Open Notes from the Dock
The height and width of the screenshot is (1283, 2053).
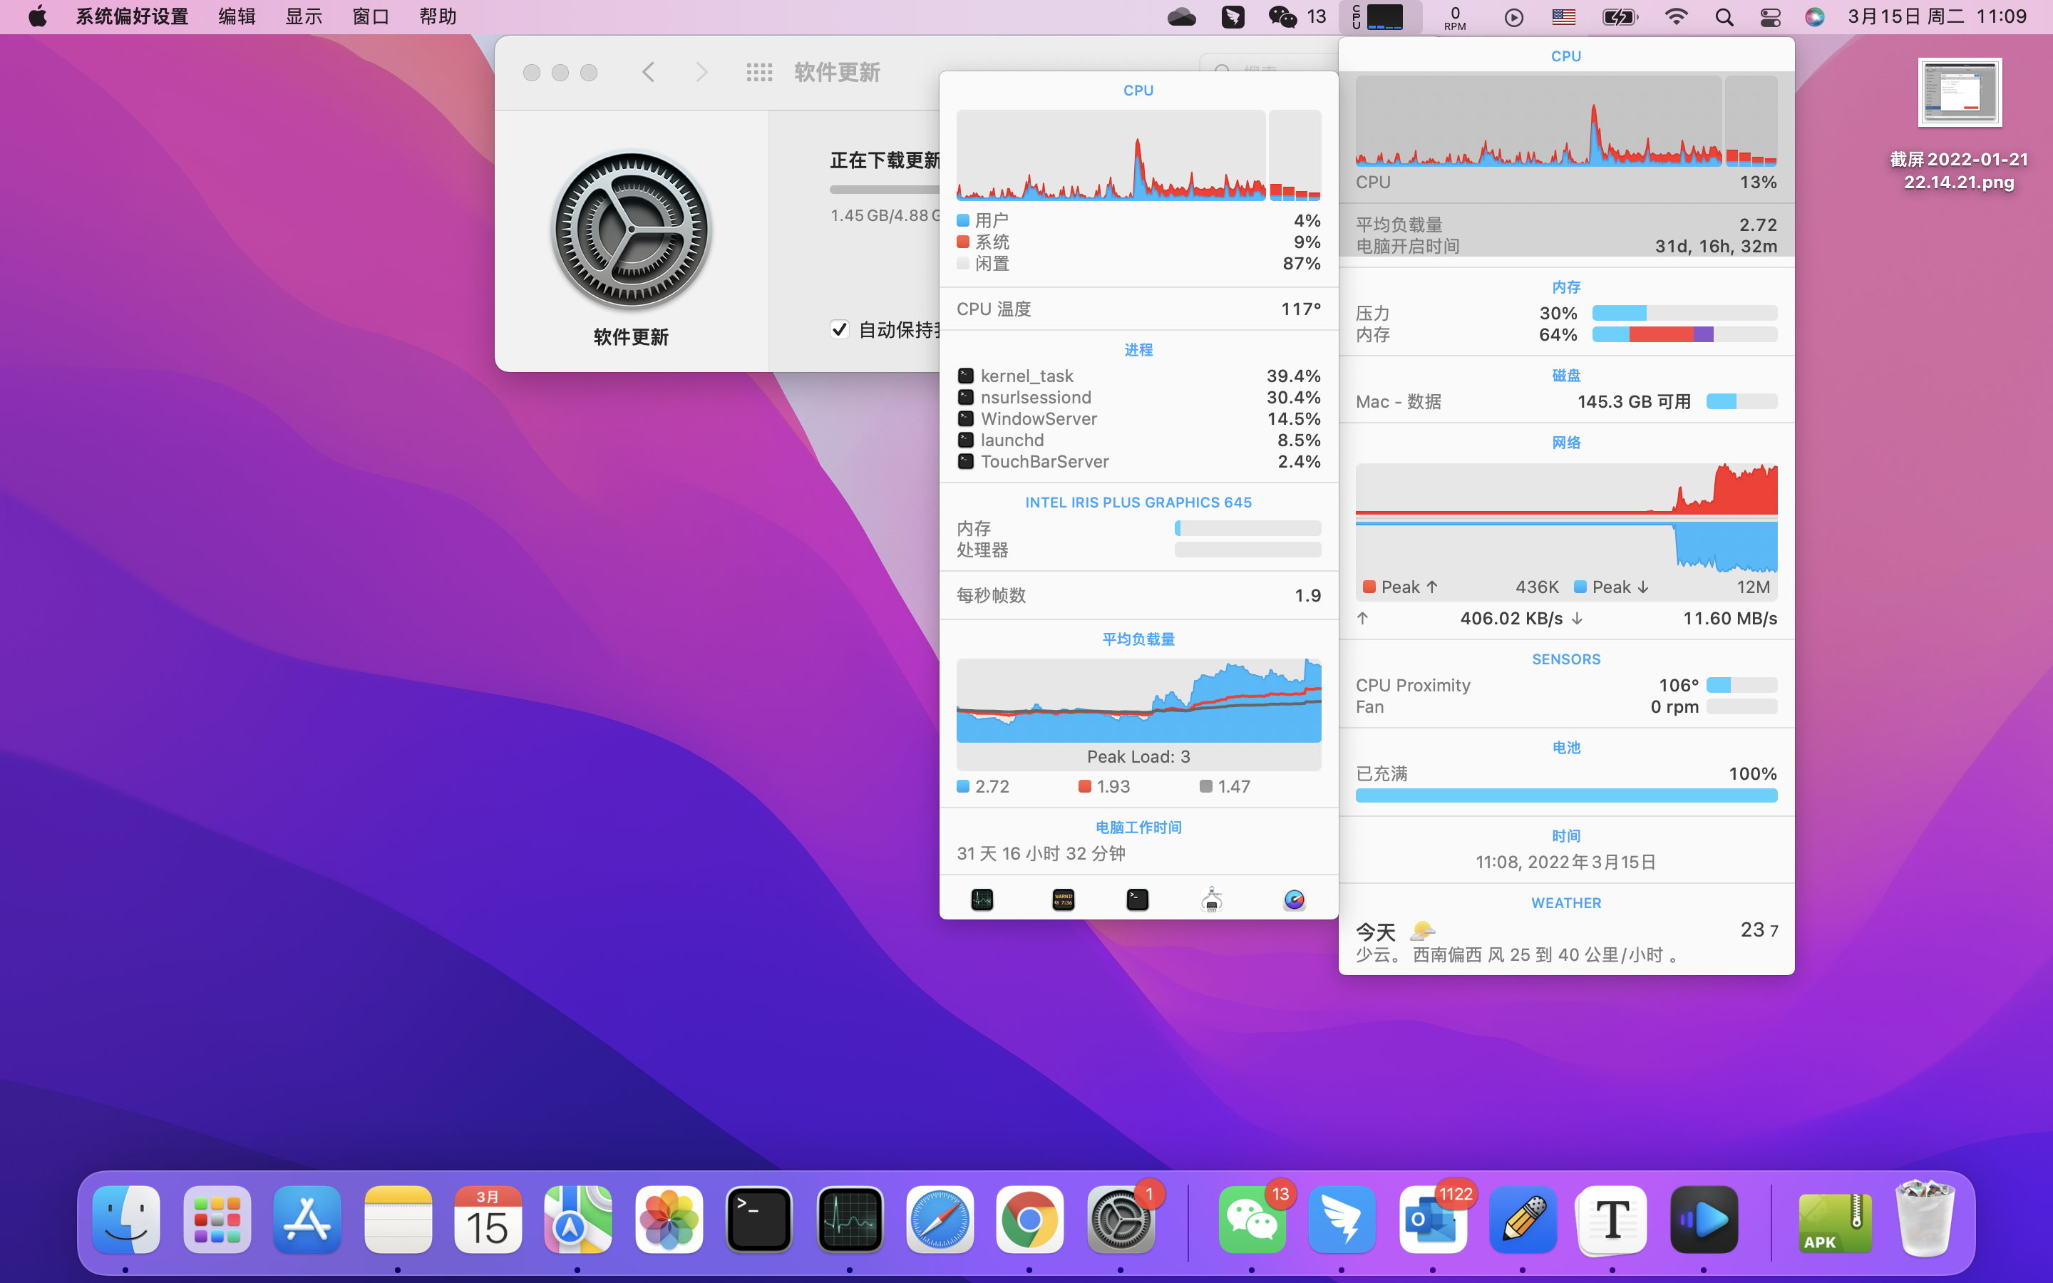[398, 1220]
